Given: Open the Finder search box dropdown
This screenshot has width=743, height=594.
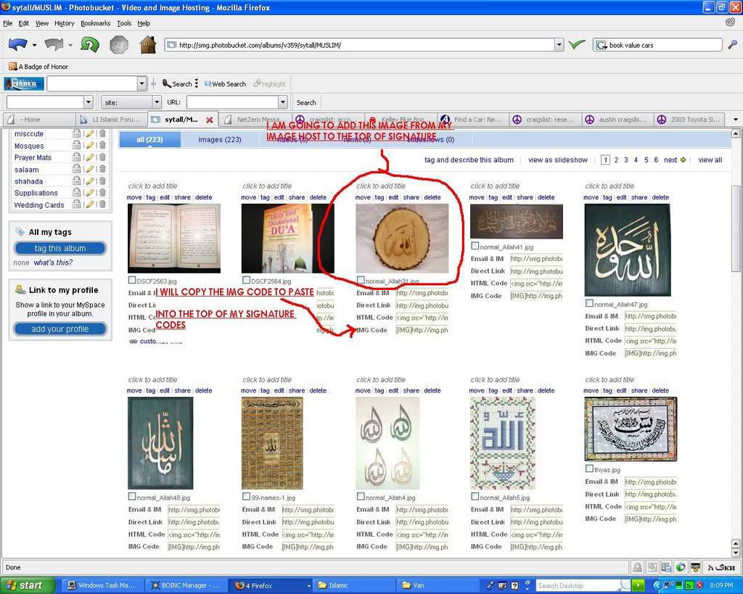Looking at the screenshot, I should 141,84.
